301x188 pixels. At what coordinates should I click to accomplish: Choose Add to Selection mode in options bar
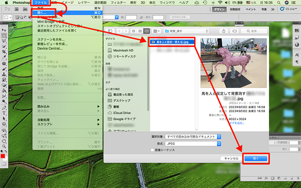click(21, 18)
